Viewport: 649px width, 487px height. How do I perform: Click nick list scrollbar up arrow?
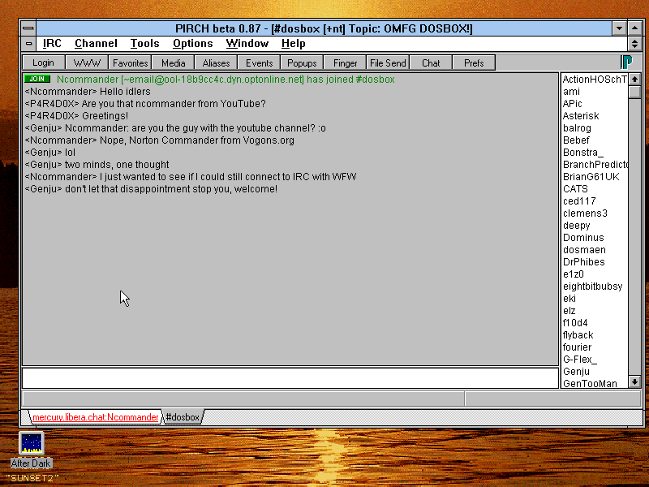(634, 79)
